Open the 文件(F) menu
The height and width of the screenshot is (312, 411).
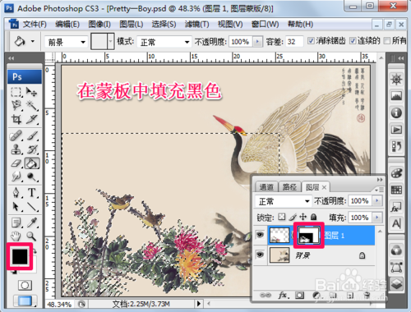35,25
